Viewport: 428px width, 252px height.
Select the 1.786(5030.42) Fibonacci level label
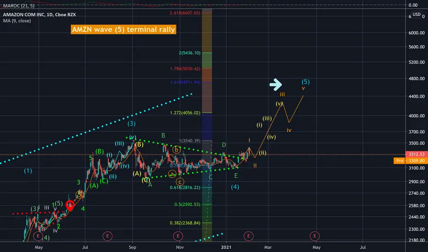(x=185, y=69)
